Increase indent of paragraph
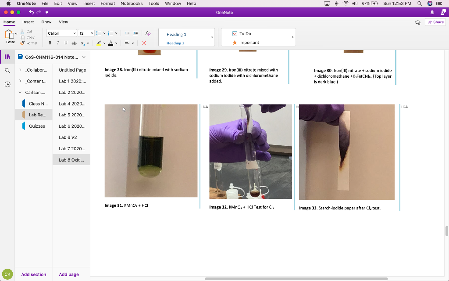Screen dimensions: 449x281 click(x=135, y=33)
